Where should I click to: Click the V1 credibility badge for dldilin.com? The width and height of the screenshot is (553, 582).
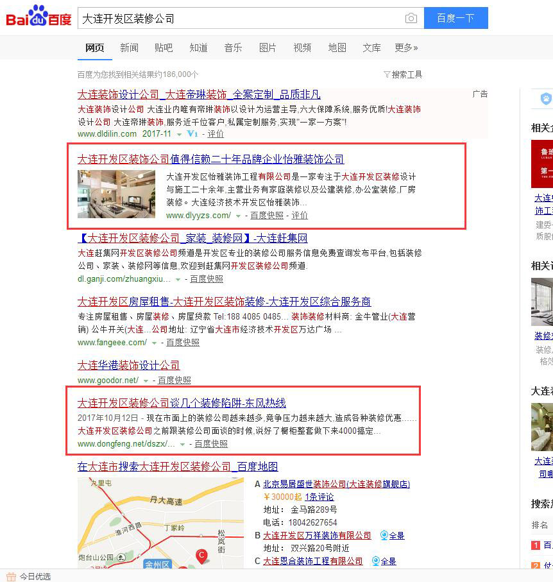click(192, 133)
